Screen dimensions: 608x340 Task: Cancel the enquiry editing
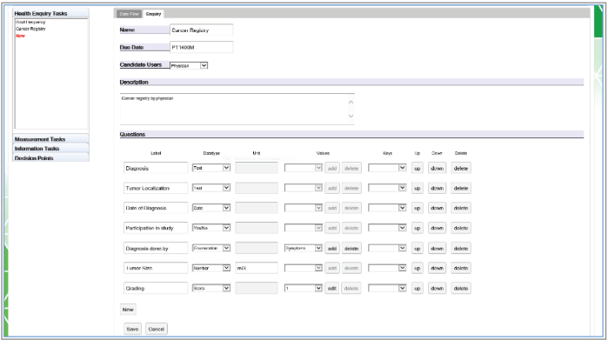point(157,329)
